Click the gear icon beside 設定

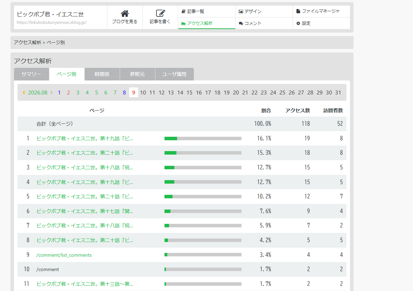[x=298, y=23]
